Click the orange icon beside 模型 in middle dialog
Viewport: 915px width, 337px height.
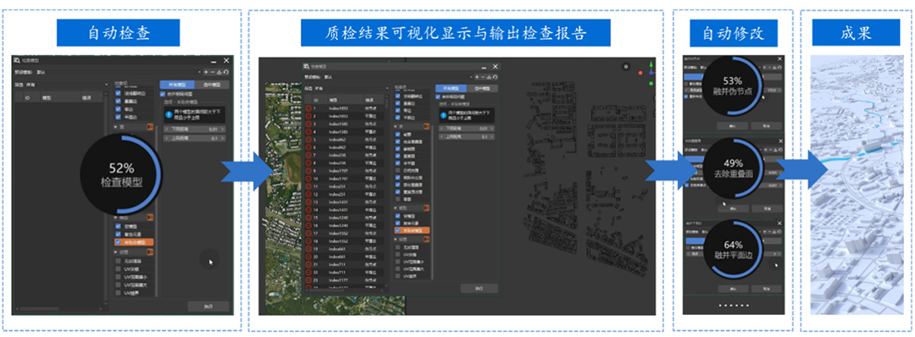pos(426,207)
